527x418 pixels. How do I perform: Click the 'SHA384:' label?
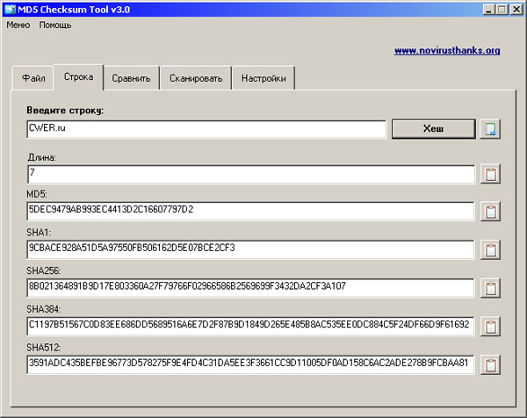(x=43, y=309)
